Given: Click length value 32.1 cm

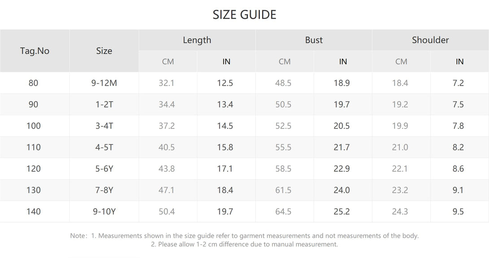Looking at the screenshot, I should (166, 83).
